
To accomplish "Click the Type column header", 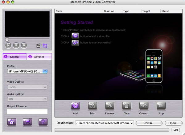I will tap(132, 11).
